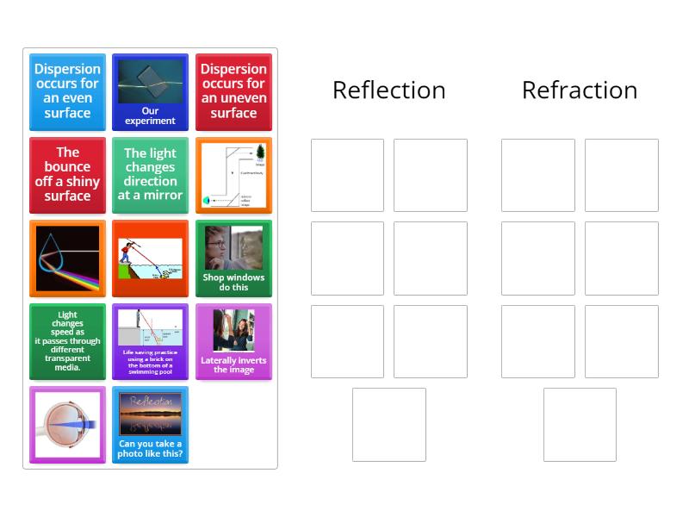Click the eye diagram card
Image resolution: width=689 pixels, height=517 pixels.
pyautogui.click(x=67, y=424)
